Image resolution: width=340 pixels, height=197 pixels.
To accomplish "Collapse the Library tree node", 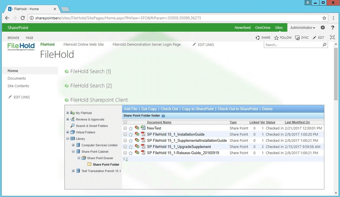I will point(67,139).
